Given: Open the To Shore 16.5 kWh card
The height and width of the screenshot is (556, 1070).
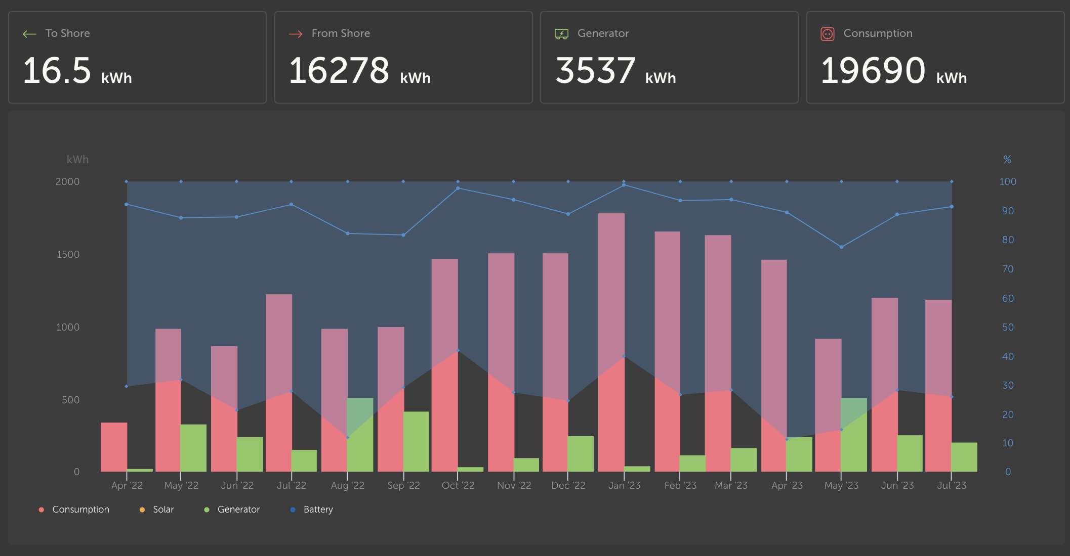Looking at the screenshot, I should coord(137,58).
